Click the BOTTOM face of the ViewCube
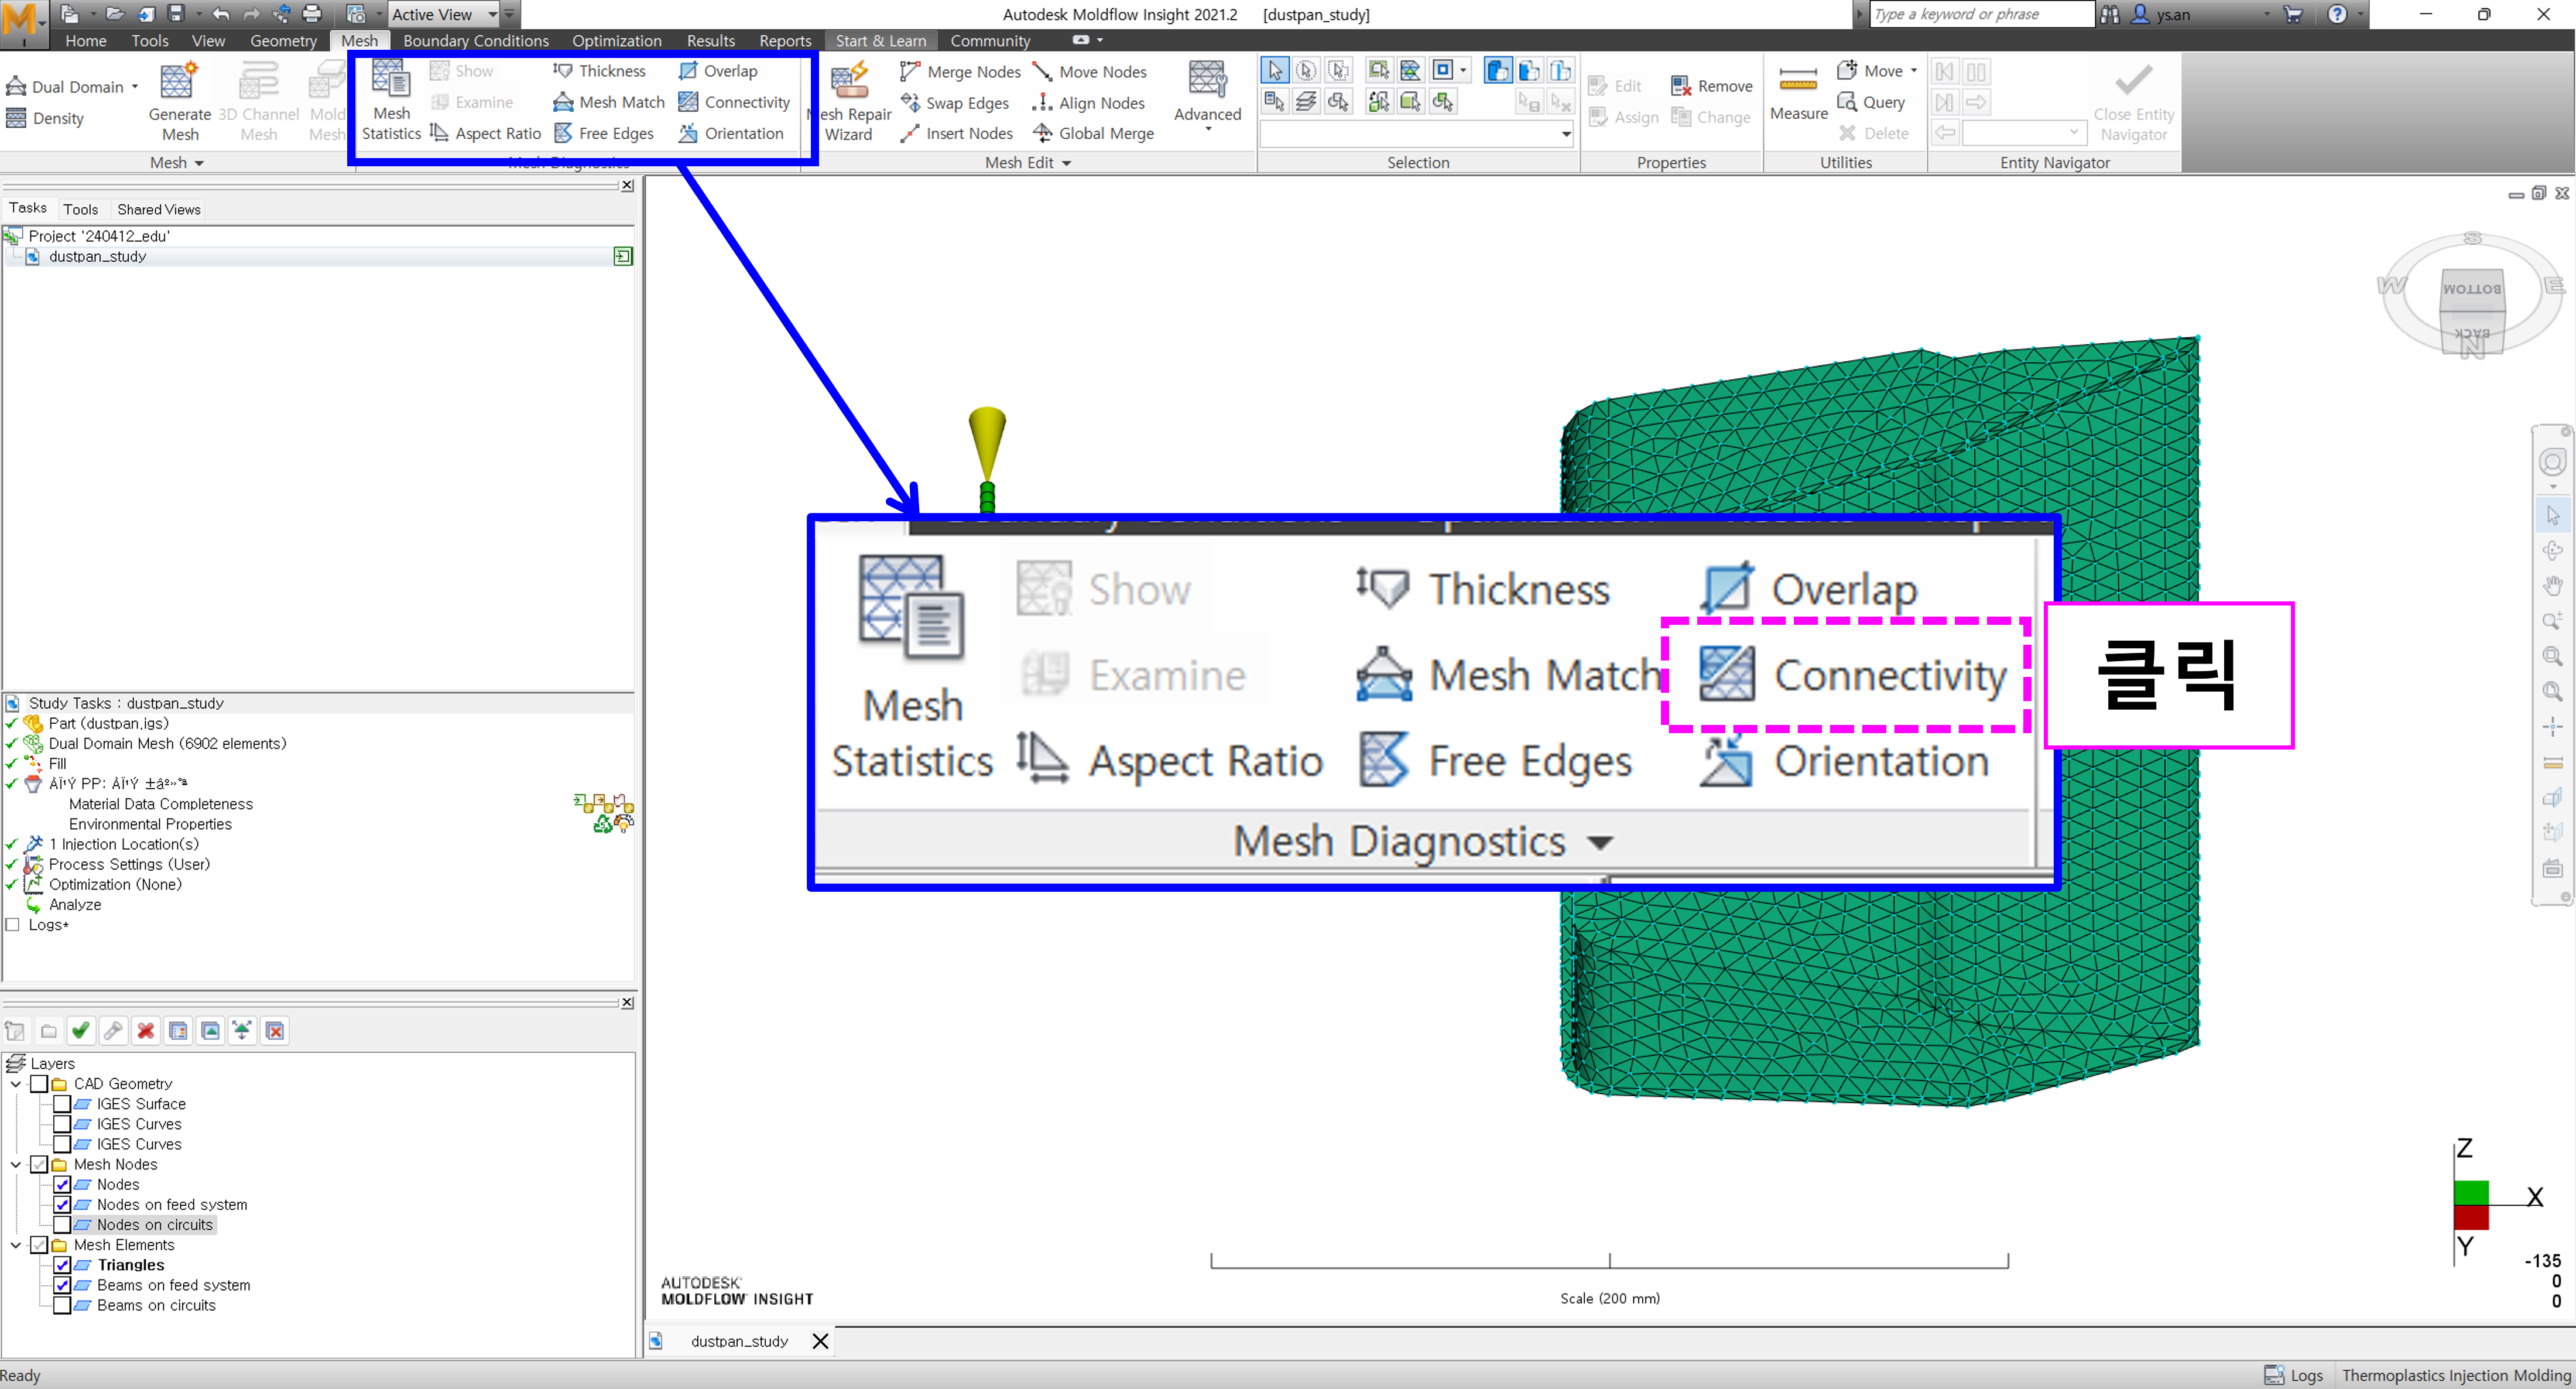Image resolution: width=2576 pixels, height=1389 pixels. (2472, 289)
